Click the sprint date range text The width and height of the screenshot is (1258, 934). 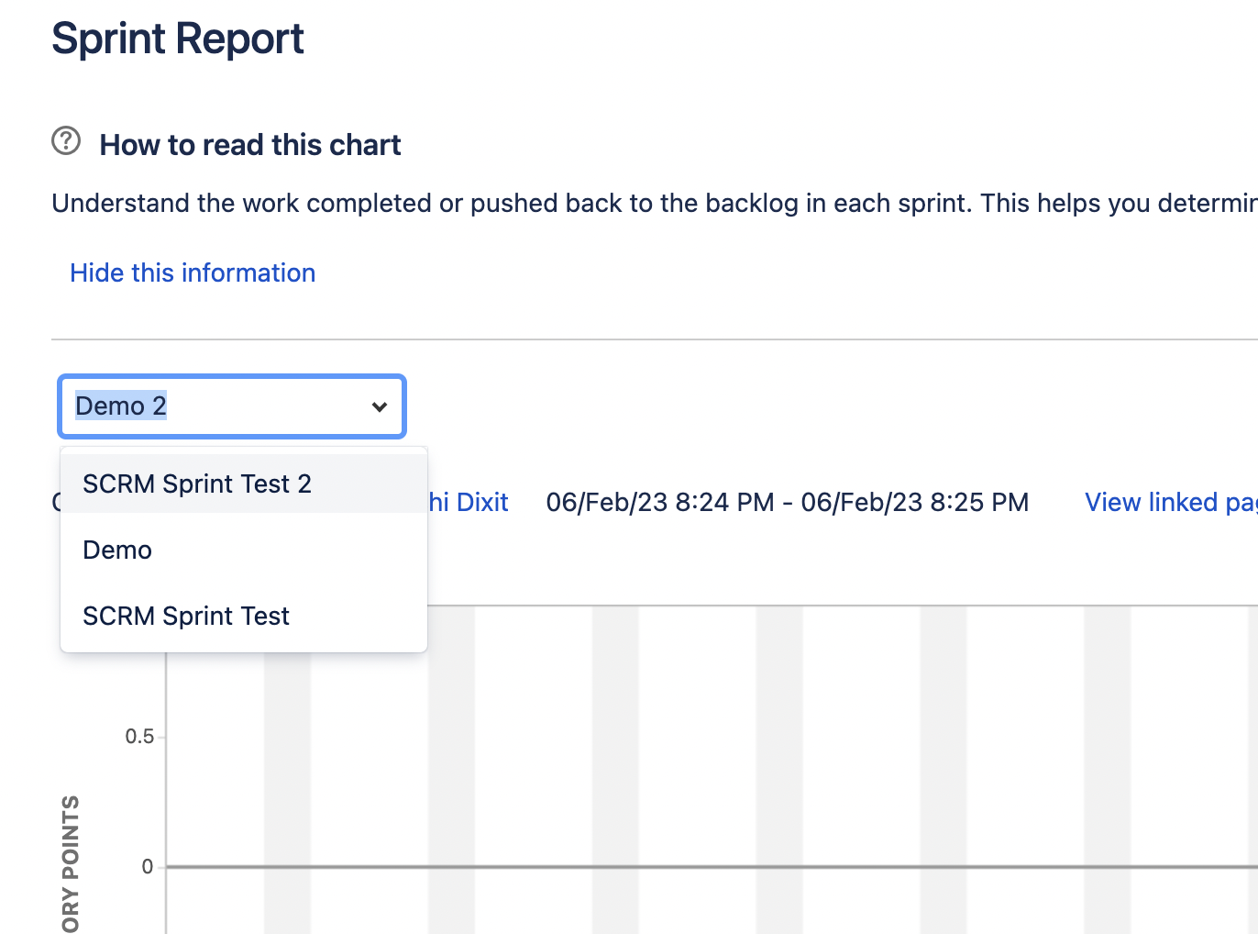(x=787, y=502)
